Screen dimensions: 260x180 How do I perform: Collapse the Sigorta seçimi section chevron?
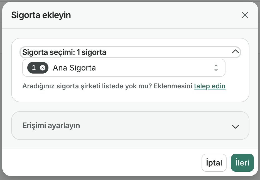(x=235, y=52)
